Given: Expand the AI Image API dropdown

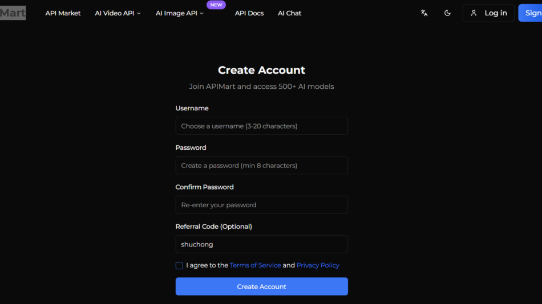Looking at the screenshot, I should tap(179, 13).
